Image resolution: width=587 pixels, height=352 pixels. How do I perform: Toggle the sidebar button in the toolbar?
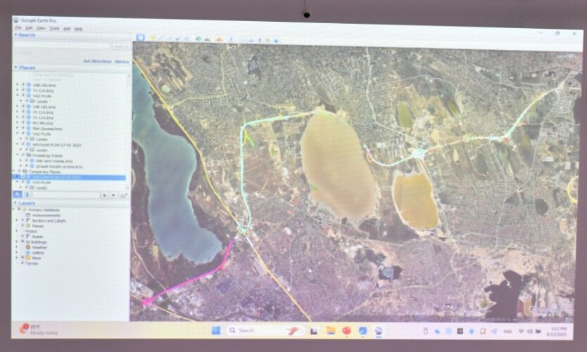click(x=140, y=37)
